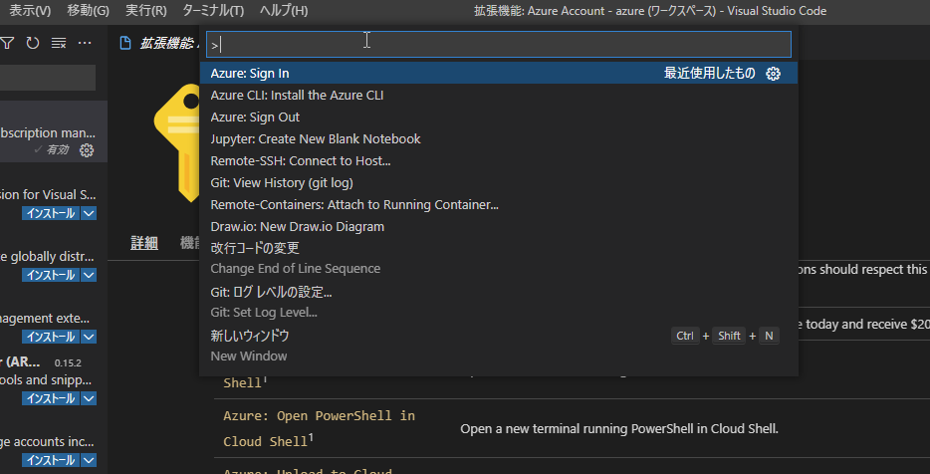
Task: Click インストール for the globally distr... extension
Action: point(51,275)
